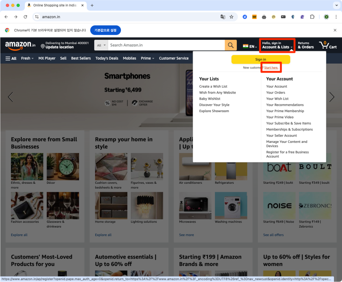342x282 pixels.
Task: Open Your Recommendations link
Action: point(285,105)
